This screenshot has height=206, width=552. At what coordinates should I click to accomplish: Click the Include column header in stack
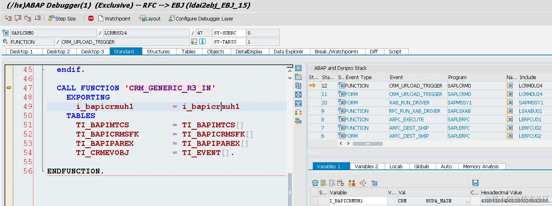pos(535,77)
